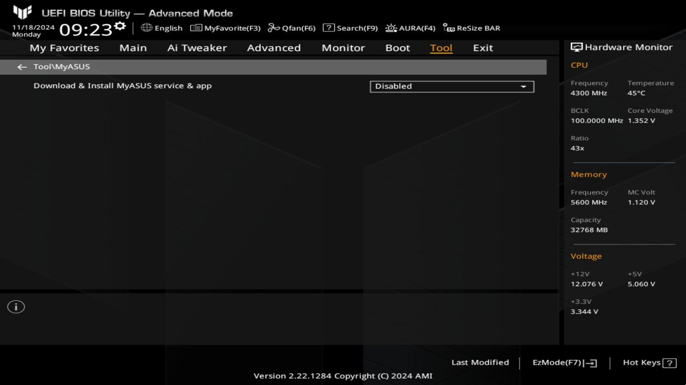Viewport: 686px width, 385px height.
Task: Open Search(F9)
Action: 350,28
